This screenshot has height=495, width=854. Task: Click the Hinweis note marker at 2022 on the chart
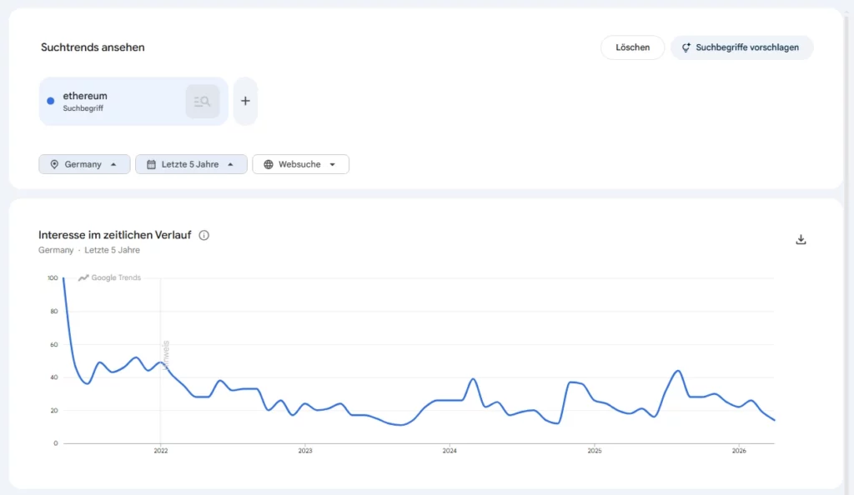[x=166, y=355]
